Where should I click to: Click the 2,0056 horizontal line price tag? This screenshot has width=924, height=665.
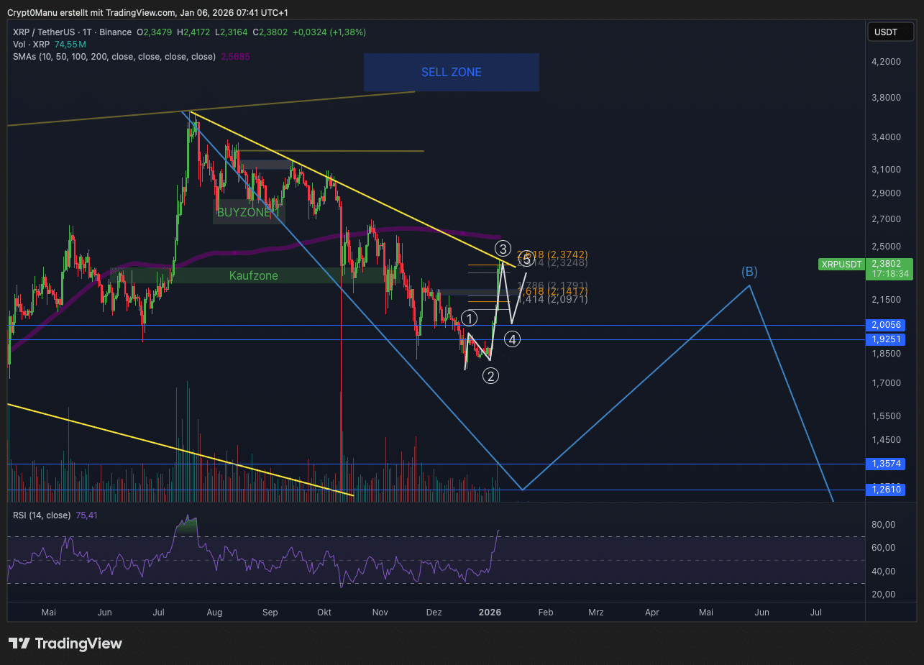point(887,325)
